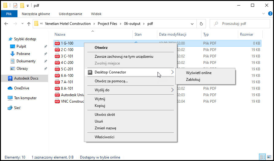Click the PDF icon of 4 C-200

[57, 63]
